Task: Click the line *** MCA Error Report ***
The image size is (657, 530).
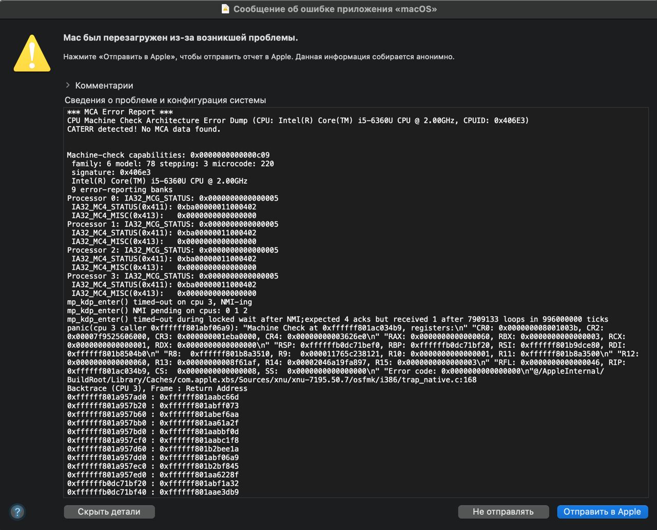Action: [x=120, y=112]
